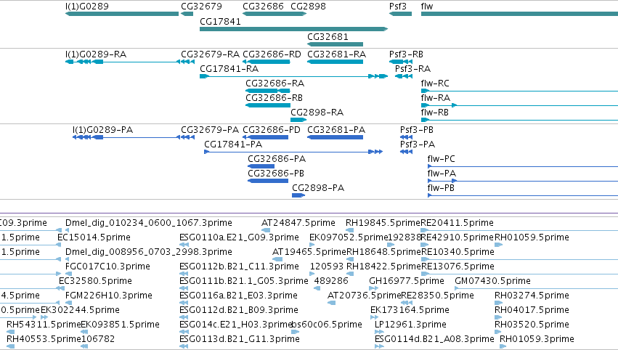618x350 pixels.
Task: Select the CG32679-RA transcript label
Action: (210, 54)
